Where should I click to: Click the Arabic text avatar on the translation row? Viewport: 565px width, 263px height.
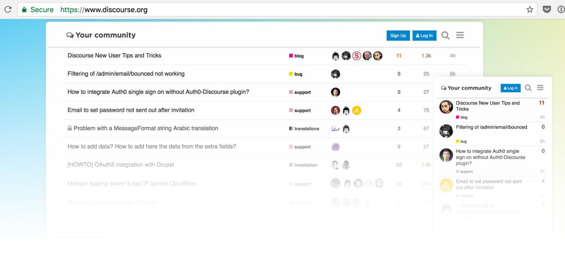336,129
